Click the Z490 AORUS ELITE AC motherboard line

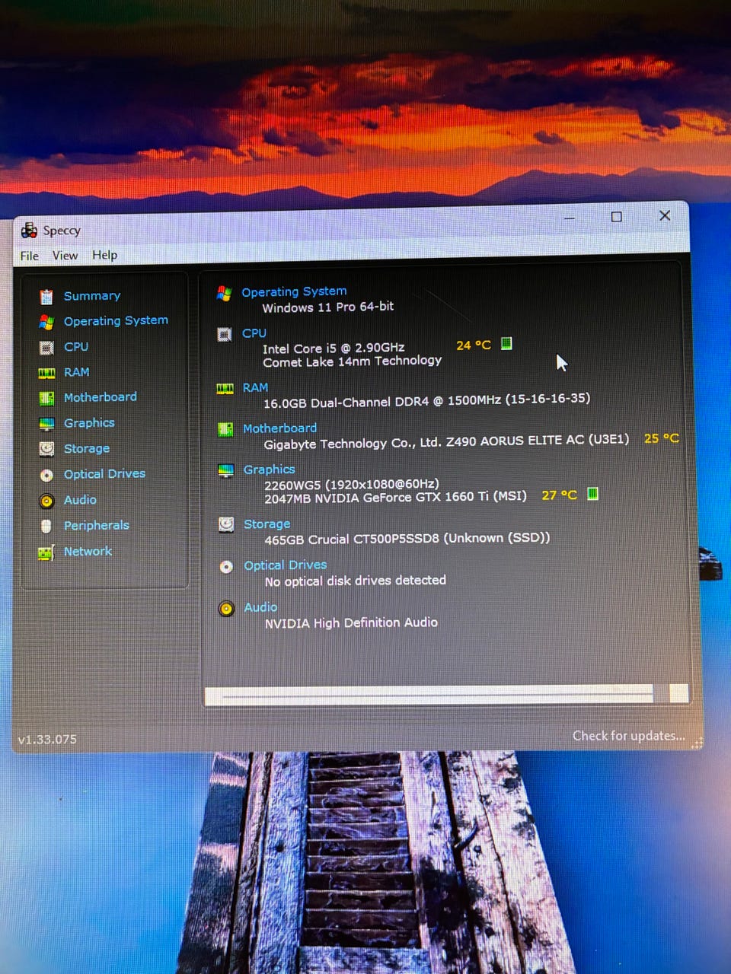pyautogui.click(x=446, y=442)
